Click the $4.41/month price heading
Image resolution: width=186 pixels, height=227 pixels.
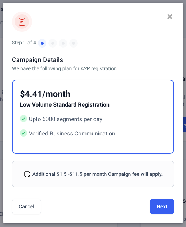tap(45, 94)
